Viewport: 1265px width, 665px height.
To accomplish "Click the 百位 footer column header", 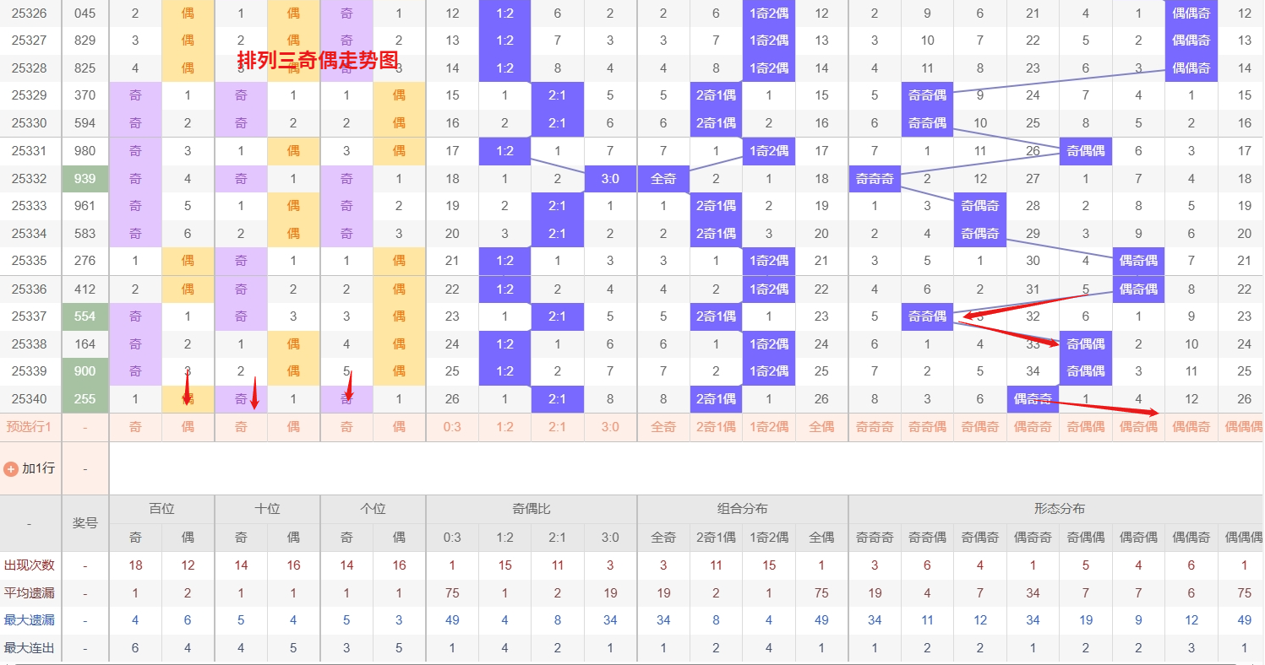I will (x=161, y=509).
